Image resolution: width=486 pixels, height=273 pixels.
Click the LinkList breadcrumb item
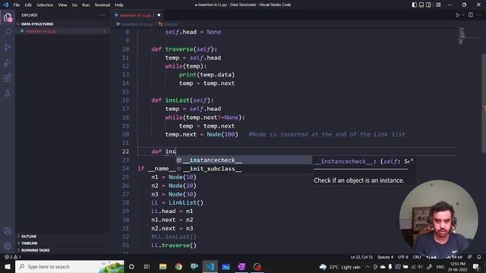(168, 24)
